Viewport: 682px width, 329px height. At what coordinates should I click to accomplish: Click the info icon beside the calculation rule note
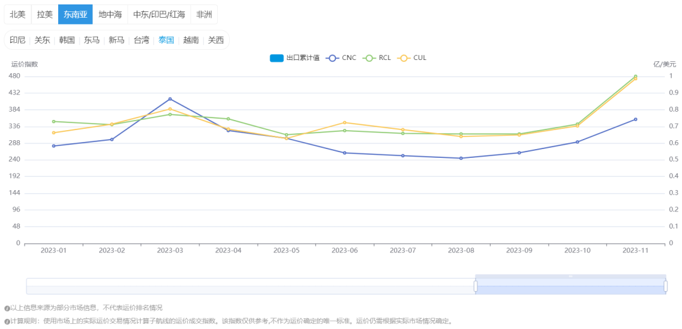point(6,321)
